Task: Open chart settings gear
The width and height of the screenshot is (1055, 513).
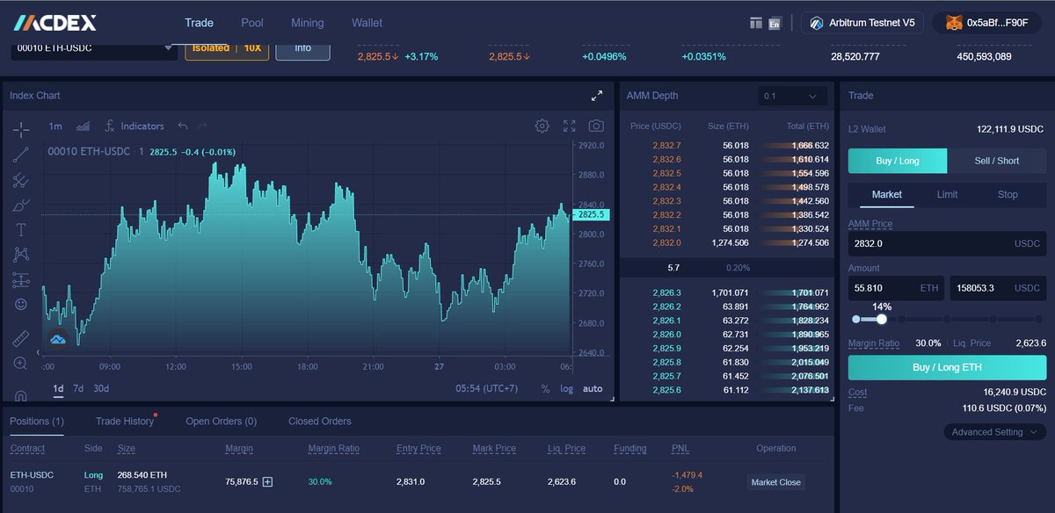Action: coord(542,126)
